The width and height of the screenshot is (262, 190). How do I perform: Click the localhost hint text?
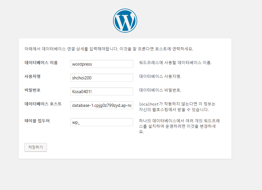(x=177, y=107)
